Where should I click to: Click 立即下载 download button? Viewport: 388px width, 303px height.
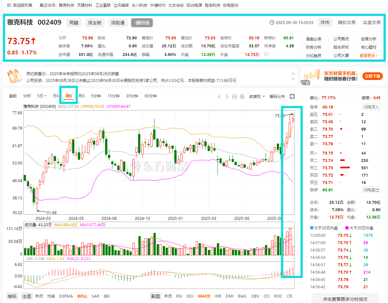(x=373, y=76)
